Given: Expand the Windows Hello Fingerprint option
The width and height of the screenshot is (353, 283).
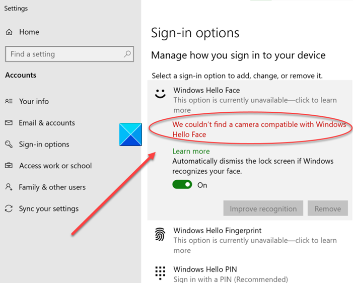Looking at the screenshot, I should coord(250,240).
